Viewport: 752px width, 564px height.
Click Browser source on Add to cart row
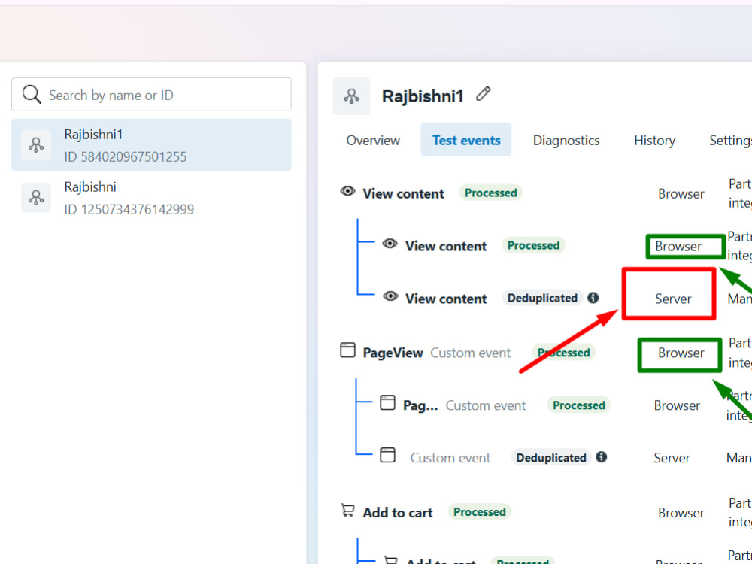coord(681,513)
